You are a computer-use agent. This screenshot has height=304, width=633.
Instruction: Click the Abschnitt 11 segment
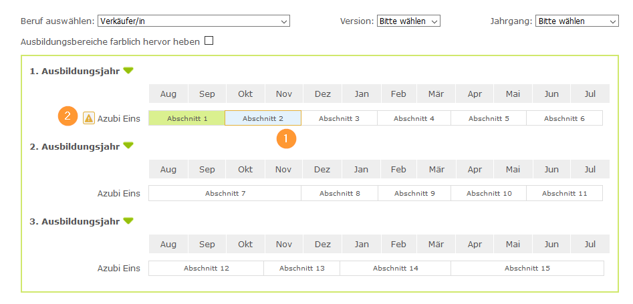pyautogui.click(x=564, y=193)
